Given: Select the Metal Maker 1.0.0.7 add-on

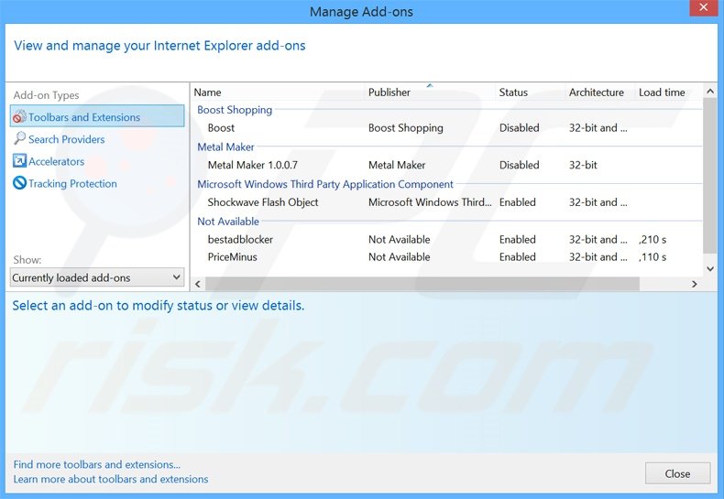Looking at the screenshot, I should tap(447, 165).
